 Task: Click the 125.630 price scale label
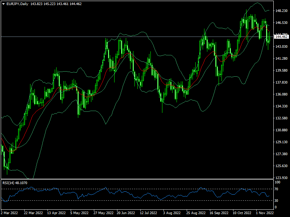pyautogui.click(x=282, y=166)
